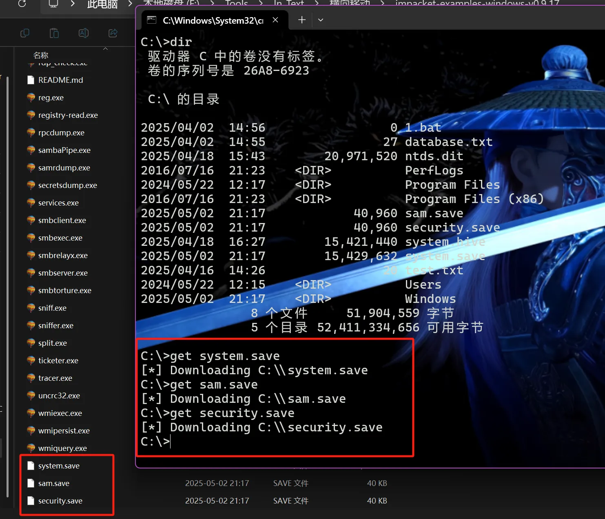The image size is (605, 519).
Task: Click the Rename icon in Explorer toolbar
Action: pyautogui.click(x=84, y=33)
